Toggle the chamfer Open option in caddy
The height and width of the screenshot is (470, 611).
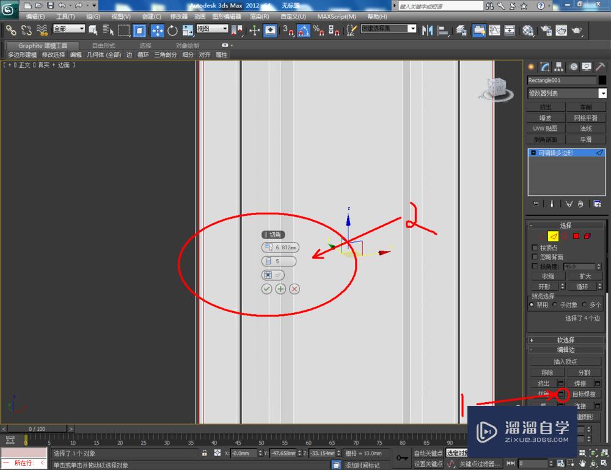coord(273,275)
